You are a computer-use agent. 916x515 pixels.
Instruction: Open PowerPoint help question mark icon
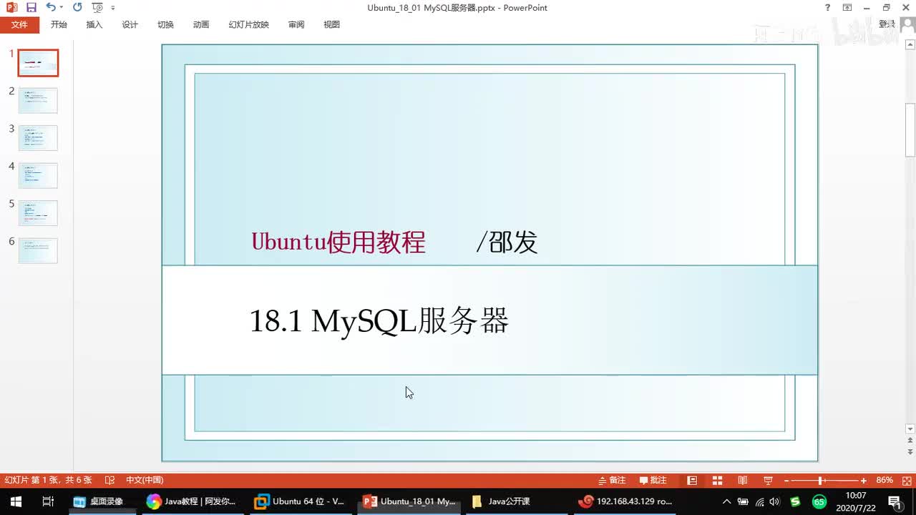tap(828, 8)
